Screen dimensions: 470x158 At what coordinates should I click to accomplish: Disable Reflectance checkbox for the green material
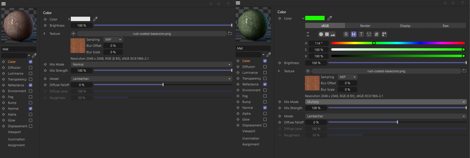[265, 84]
